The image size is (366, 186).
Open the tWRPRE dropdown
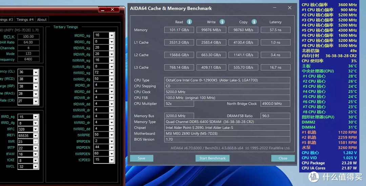click(111, 135)
